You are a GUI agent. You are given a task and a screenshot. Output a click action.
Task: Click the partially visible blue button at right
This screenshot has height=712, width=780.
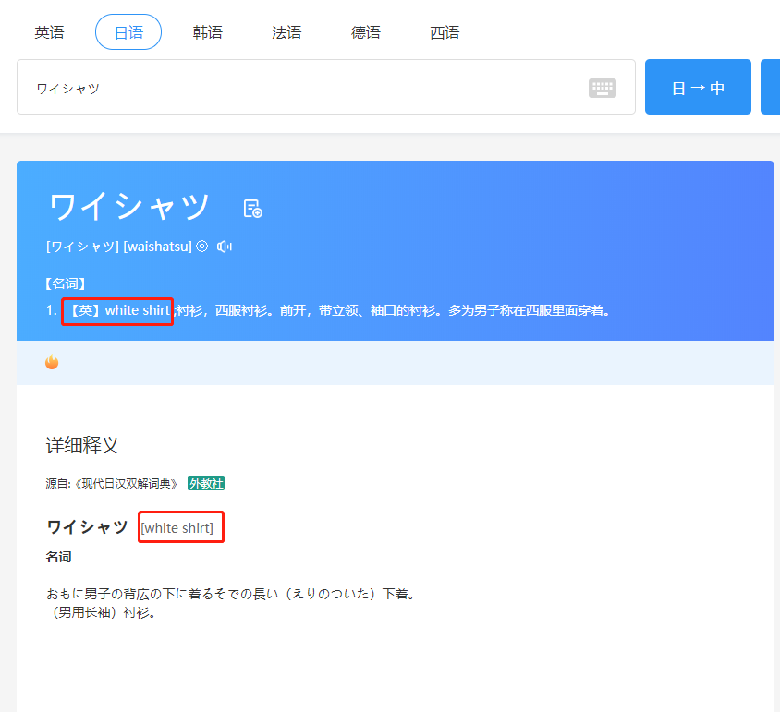[x=770, y=87]
